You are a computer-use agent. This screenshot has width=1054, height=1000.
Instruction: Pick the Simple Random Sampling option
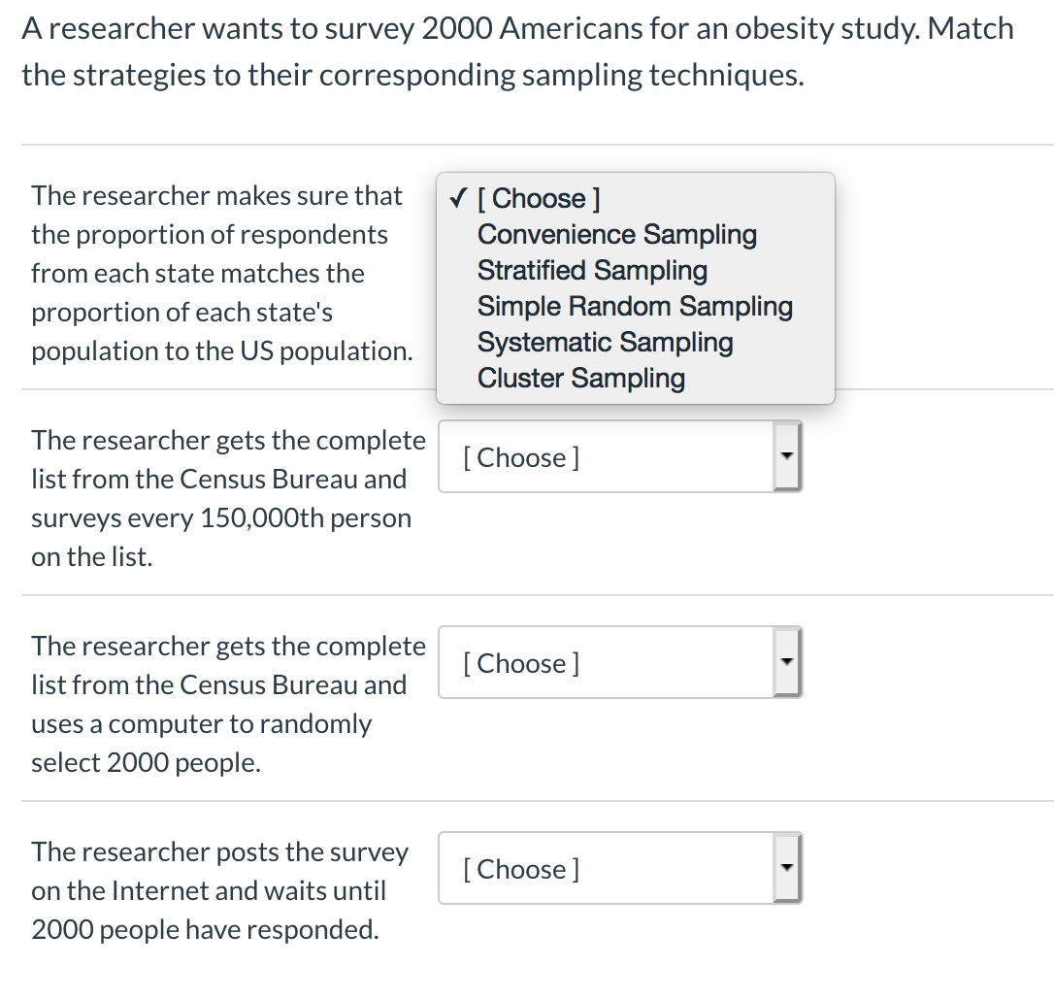tap(635, 307)
